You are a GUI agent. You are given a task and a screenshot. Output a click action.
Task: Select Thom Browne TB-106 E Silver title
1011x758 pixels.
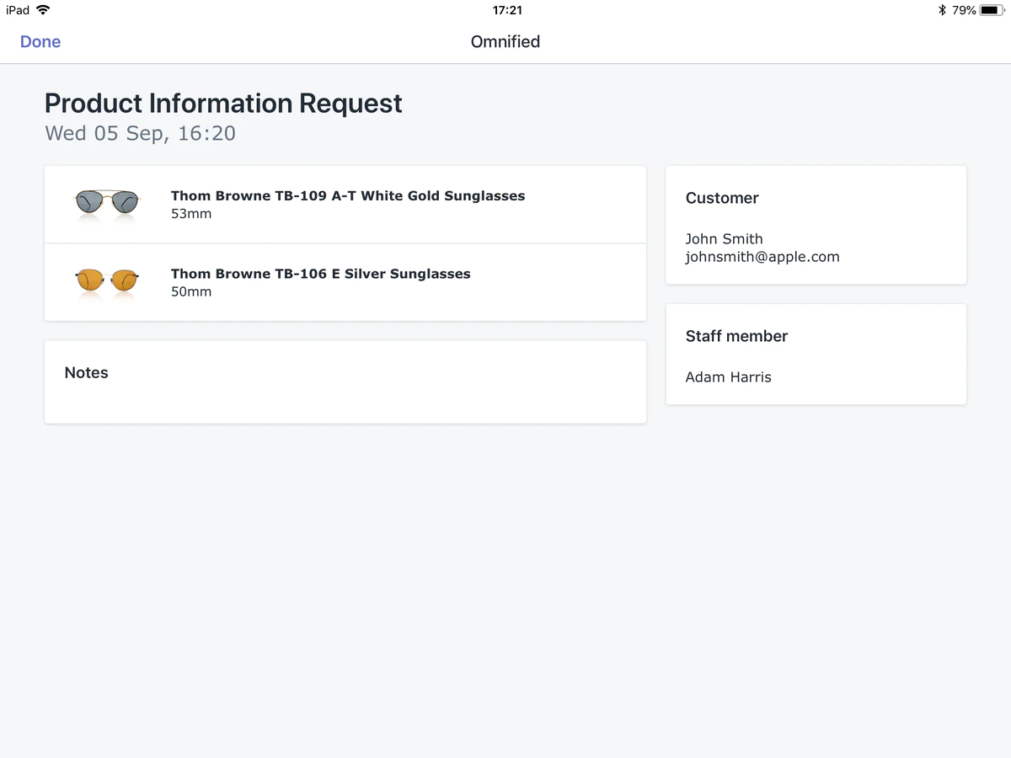[320, 274]
